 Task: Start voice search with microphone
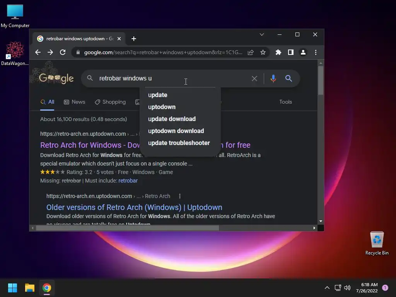[x=273, y=79]
